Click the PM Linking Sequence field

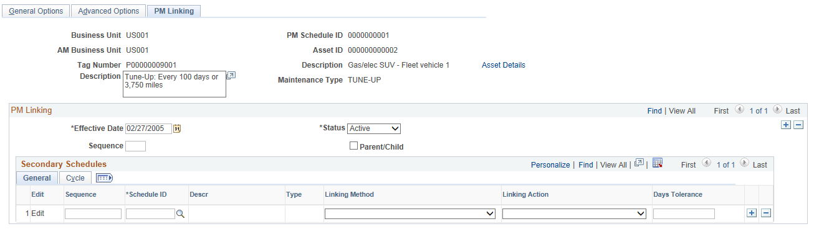click(135, 146)
